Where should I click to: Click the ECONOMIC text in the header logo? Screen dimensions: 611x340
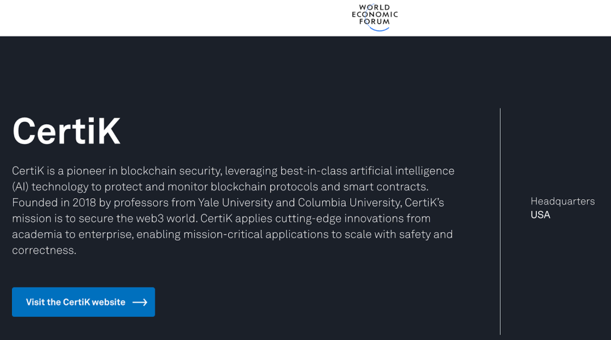point(375,13)
